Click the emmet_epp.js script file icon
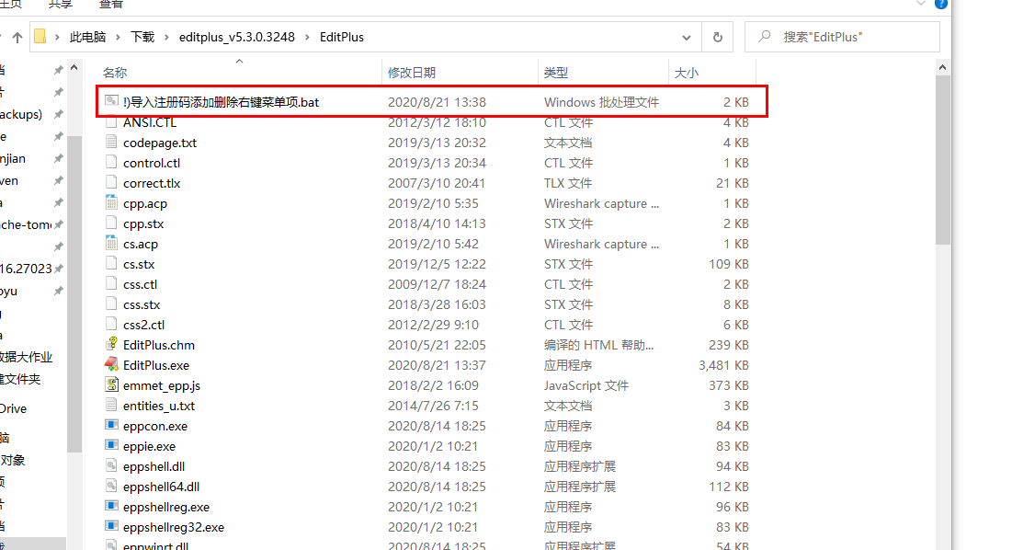The height and width of the screenshot is (550, 1012). tap(111, 385)
